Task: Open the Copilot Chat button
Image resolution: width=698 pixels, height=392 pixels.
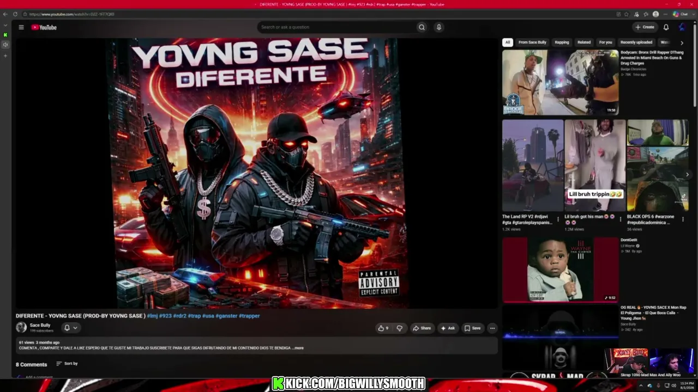Action: coord(681,14)
